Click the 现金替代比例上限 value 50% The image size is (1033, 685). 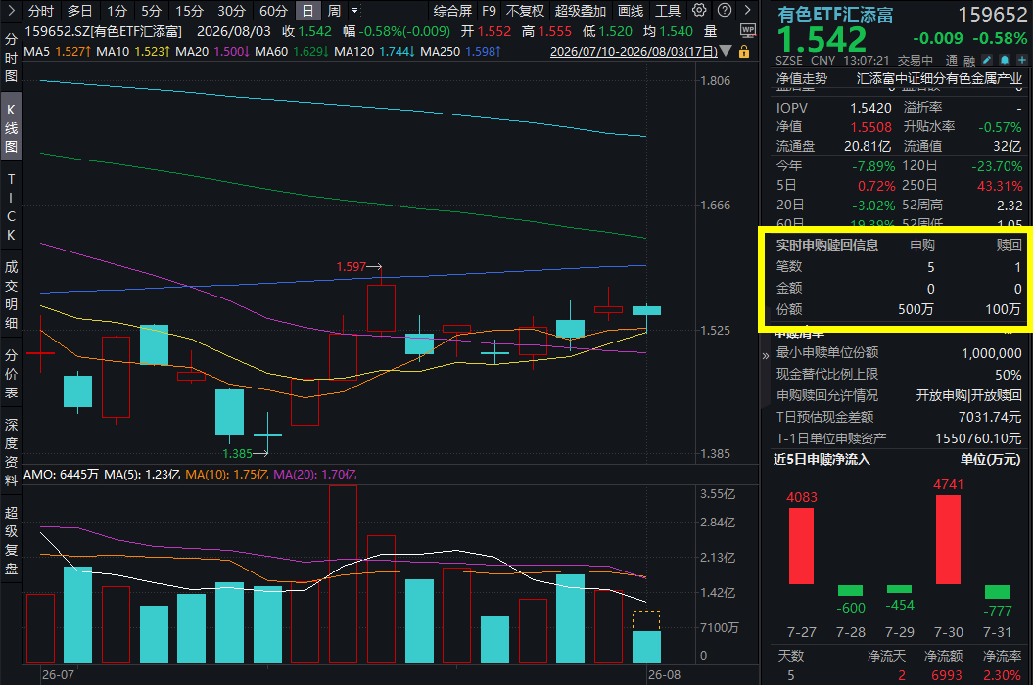pyautogui.click(x=1008, y=374)
